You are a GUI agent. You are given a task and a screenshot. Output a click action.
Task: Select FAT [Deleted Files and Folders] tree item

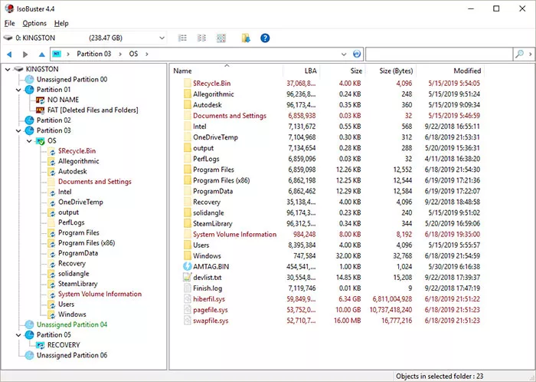[93, 110]
